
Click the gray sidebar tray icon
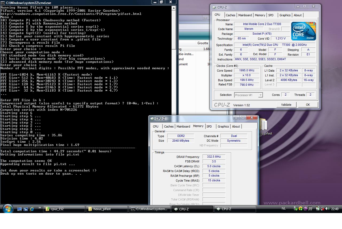[310, 208]
